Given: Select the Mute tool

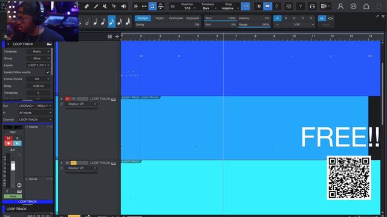Looking at the screenshot, I should (105, 7).
